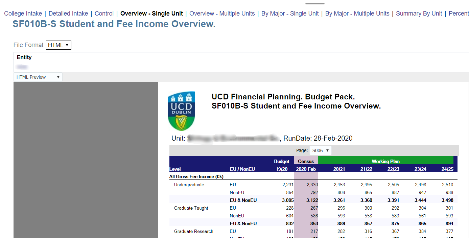
Task: Open By Major - Multiple Units tab
Action: click(x=357, y=14)
